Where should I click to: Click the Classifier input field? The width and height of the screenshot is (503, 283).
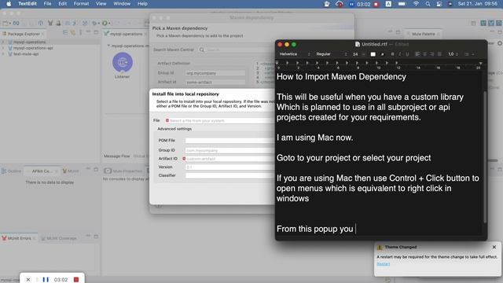230,175
